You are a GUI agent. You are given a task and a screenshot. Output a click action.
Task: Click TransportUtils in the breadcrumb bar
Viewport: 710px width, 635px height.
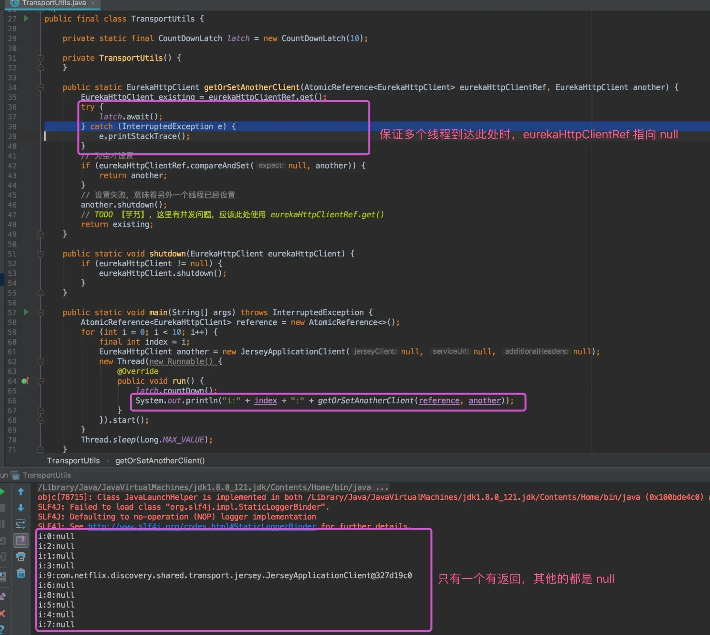pos(73,460)
